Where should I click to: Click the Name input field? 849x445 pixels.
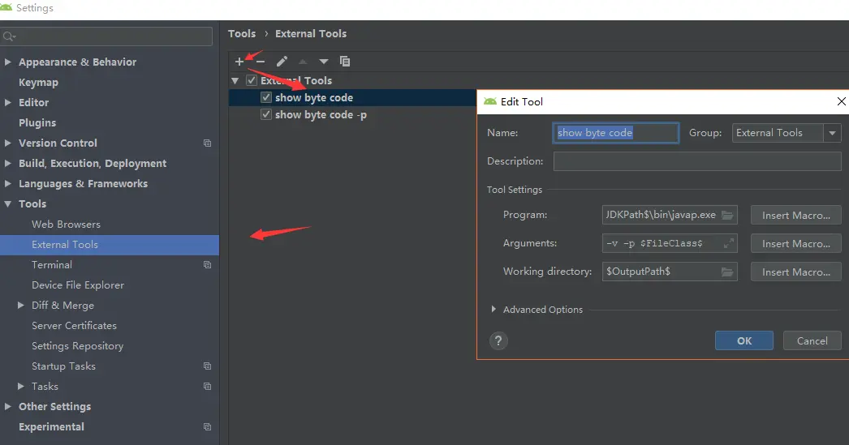pyautogui.click(x=615, y=133)
